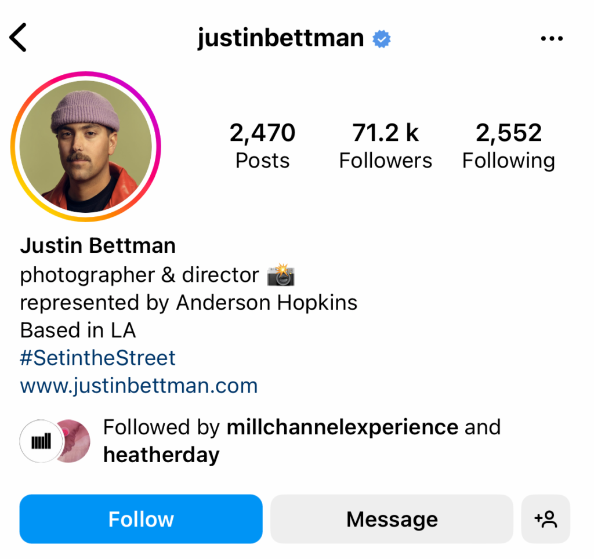Open the 2,552 Following list

[x=508, y=146]
